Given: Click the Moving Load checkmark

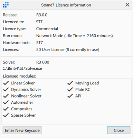Looking at the screenshot, I should click(70, 83).
